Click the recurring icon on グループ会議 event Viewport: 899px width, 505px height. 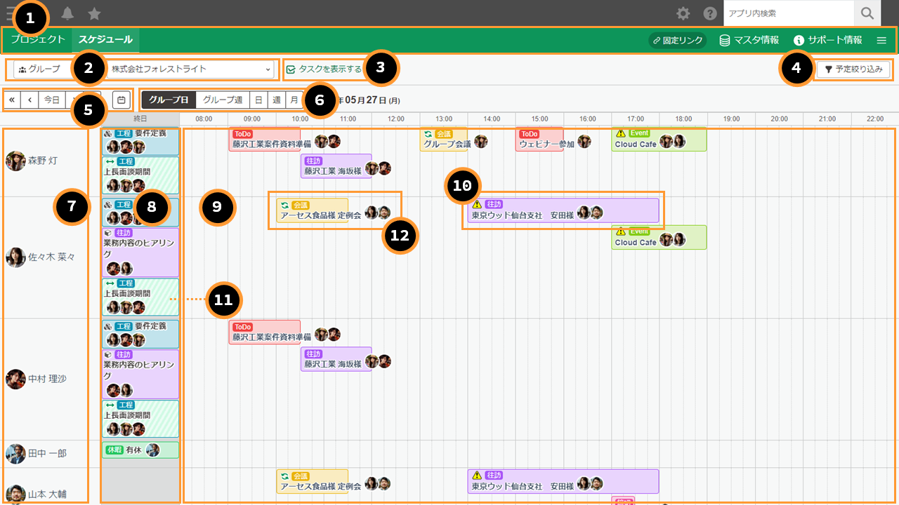coord(428,133)
